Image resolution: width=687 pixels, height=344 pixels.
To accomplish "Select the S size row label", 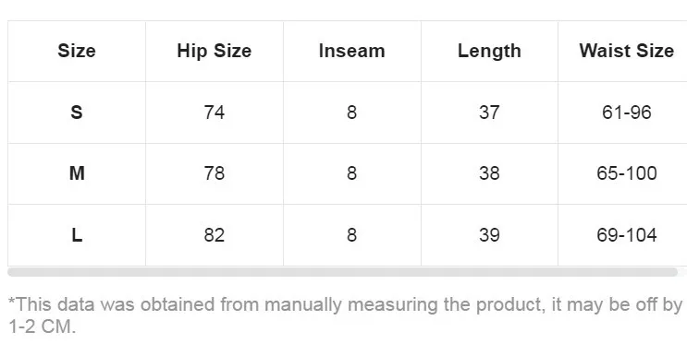I will (77, 113).
